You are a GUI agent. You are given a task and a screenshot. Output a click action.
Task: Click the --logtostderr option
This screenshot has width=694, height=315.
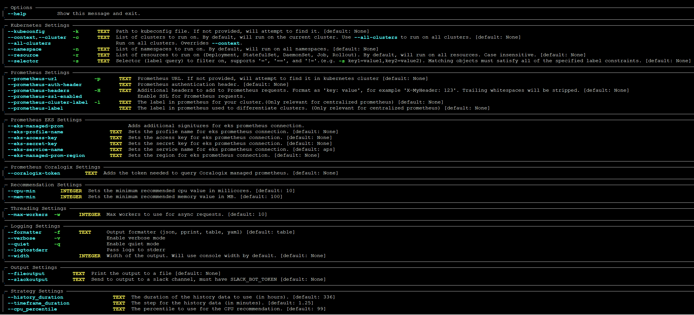(28, 250)
